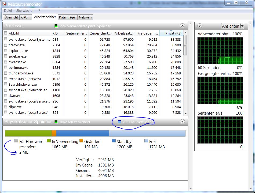255x193 pixels.
Task: Sort by the Arbeitssatz column header
Action: point(124,33)
